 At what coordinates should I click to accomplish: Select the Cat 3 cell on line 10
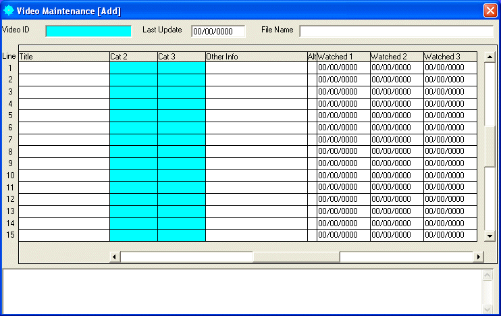pyautogui.click(x=182, y=176)
